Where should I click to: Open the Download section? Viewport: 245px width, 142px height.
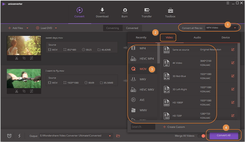pyautogui.click(x=102, y=13)
